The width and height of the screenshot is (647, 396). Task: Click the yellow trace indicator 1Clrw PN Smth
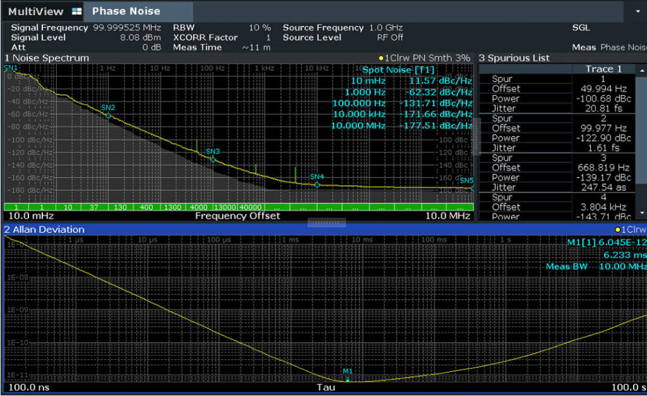click(x=424, y=58)
